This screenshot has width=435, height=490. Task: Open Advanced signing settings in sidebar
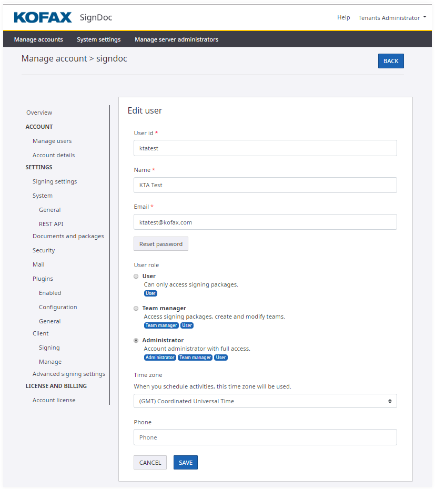point(69,374)
